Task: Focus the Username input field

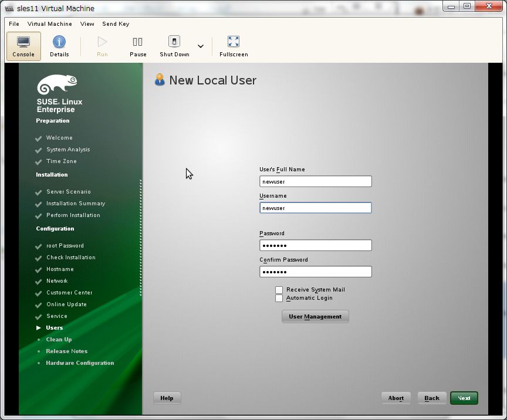Action: pos(316,208)
